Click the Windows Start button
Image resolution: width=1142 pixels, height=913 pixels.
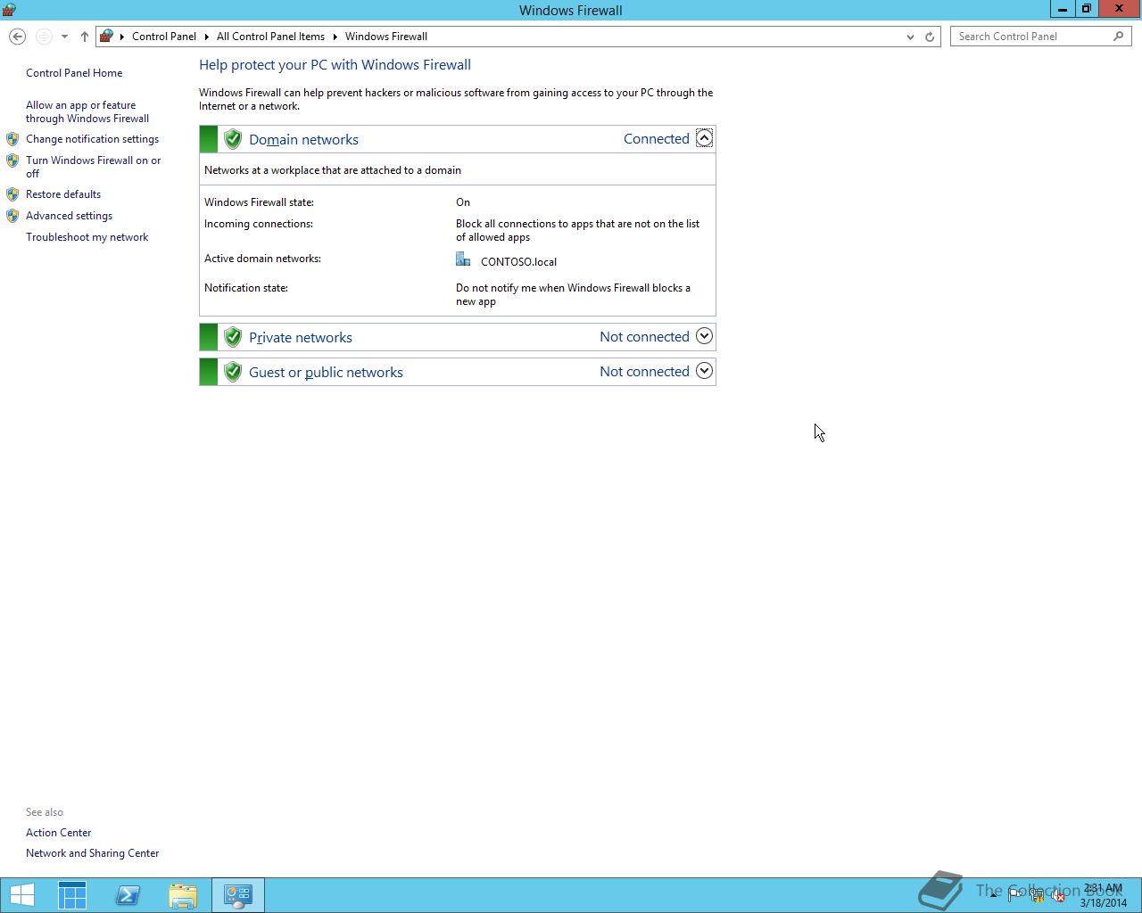21,895
